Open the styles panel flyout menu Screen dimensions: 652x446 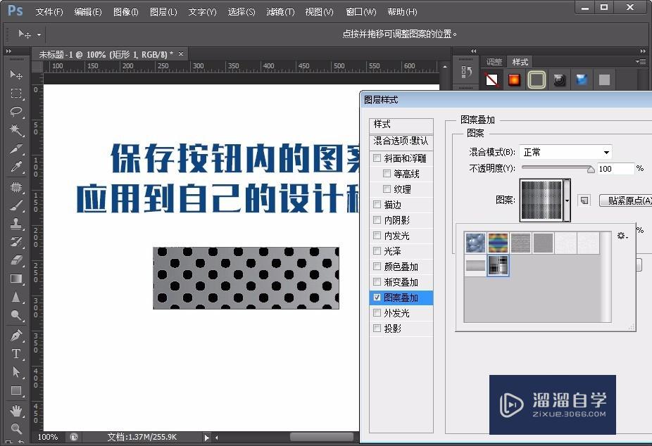click(641, 61)
